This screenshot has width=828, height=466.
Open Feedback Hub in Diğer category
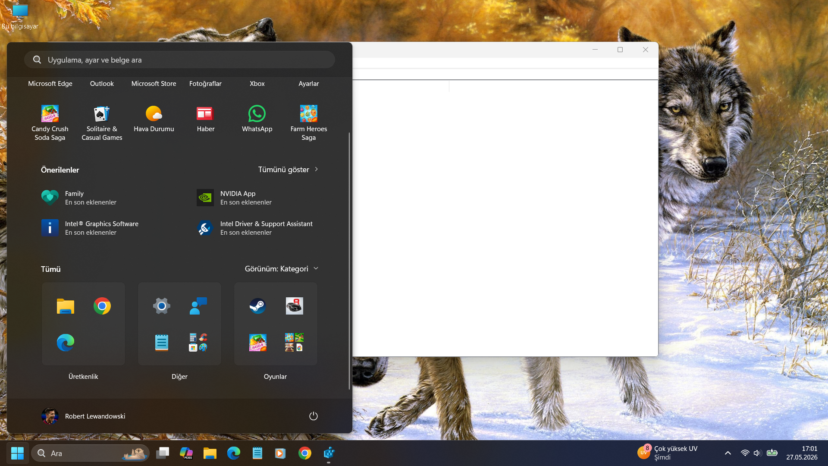(198, 306)
